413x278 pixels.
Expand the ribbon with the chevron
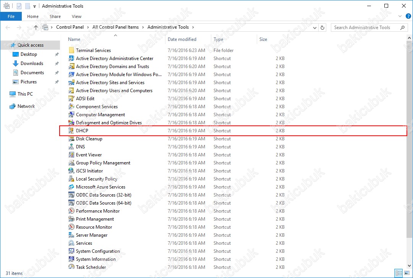(x=400, y=16)
